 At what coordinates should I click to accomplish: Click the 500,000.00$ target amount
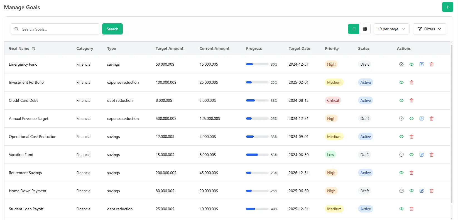point(166,118)
